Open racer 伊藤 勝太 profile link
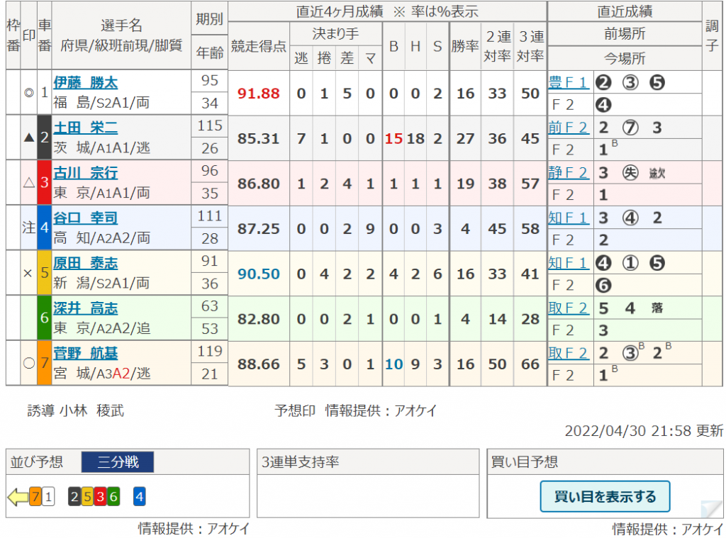 86,82
